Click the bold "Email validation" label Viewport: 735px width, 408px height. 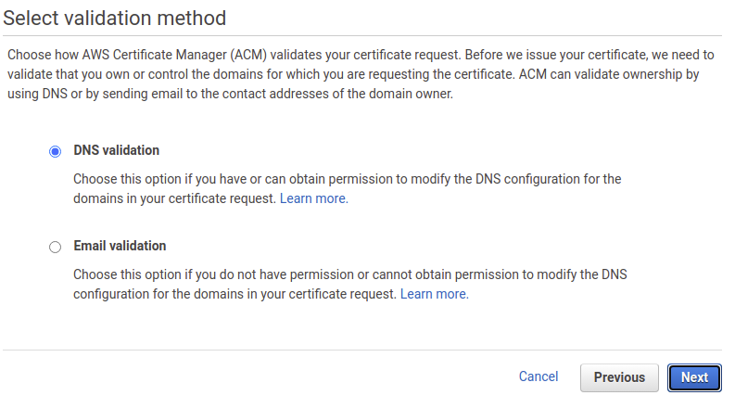click(x=120, y=246)
